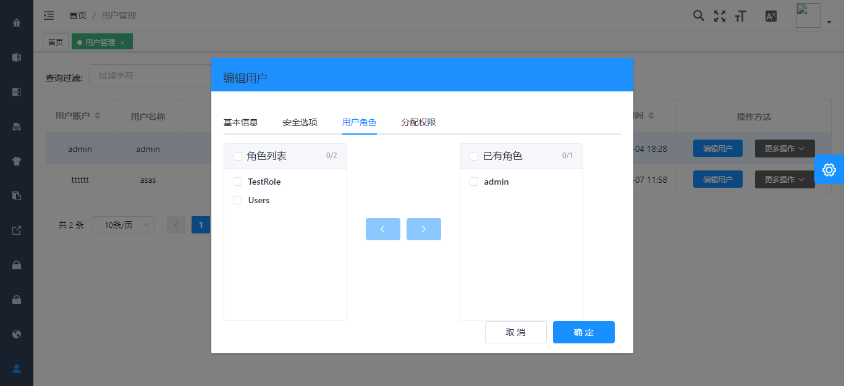Expand 更多操作 dropdown for admin row

coord(784,148)
